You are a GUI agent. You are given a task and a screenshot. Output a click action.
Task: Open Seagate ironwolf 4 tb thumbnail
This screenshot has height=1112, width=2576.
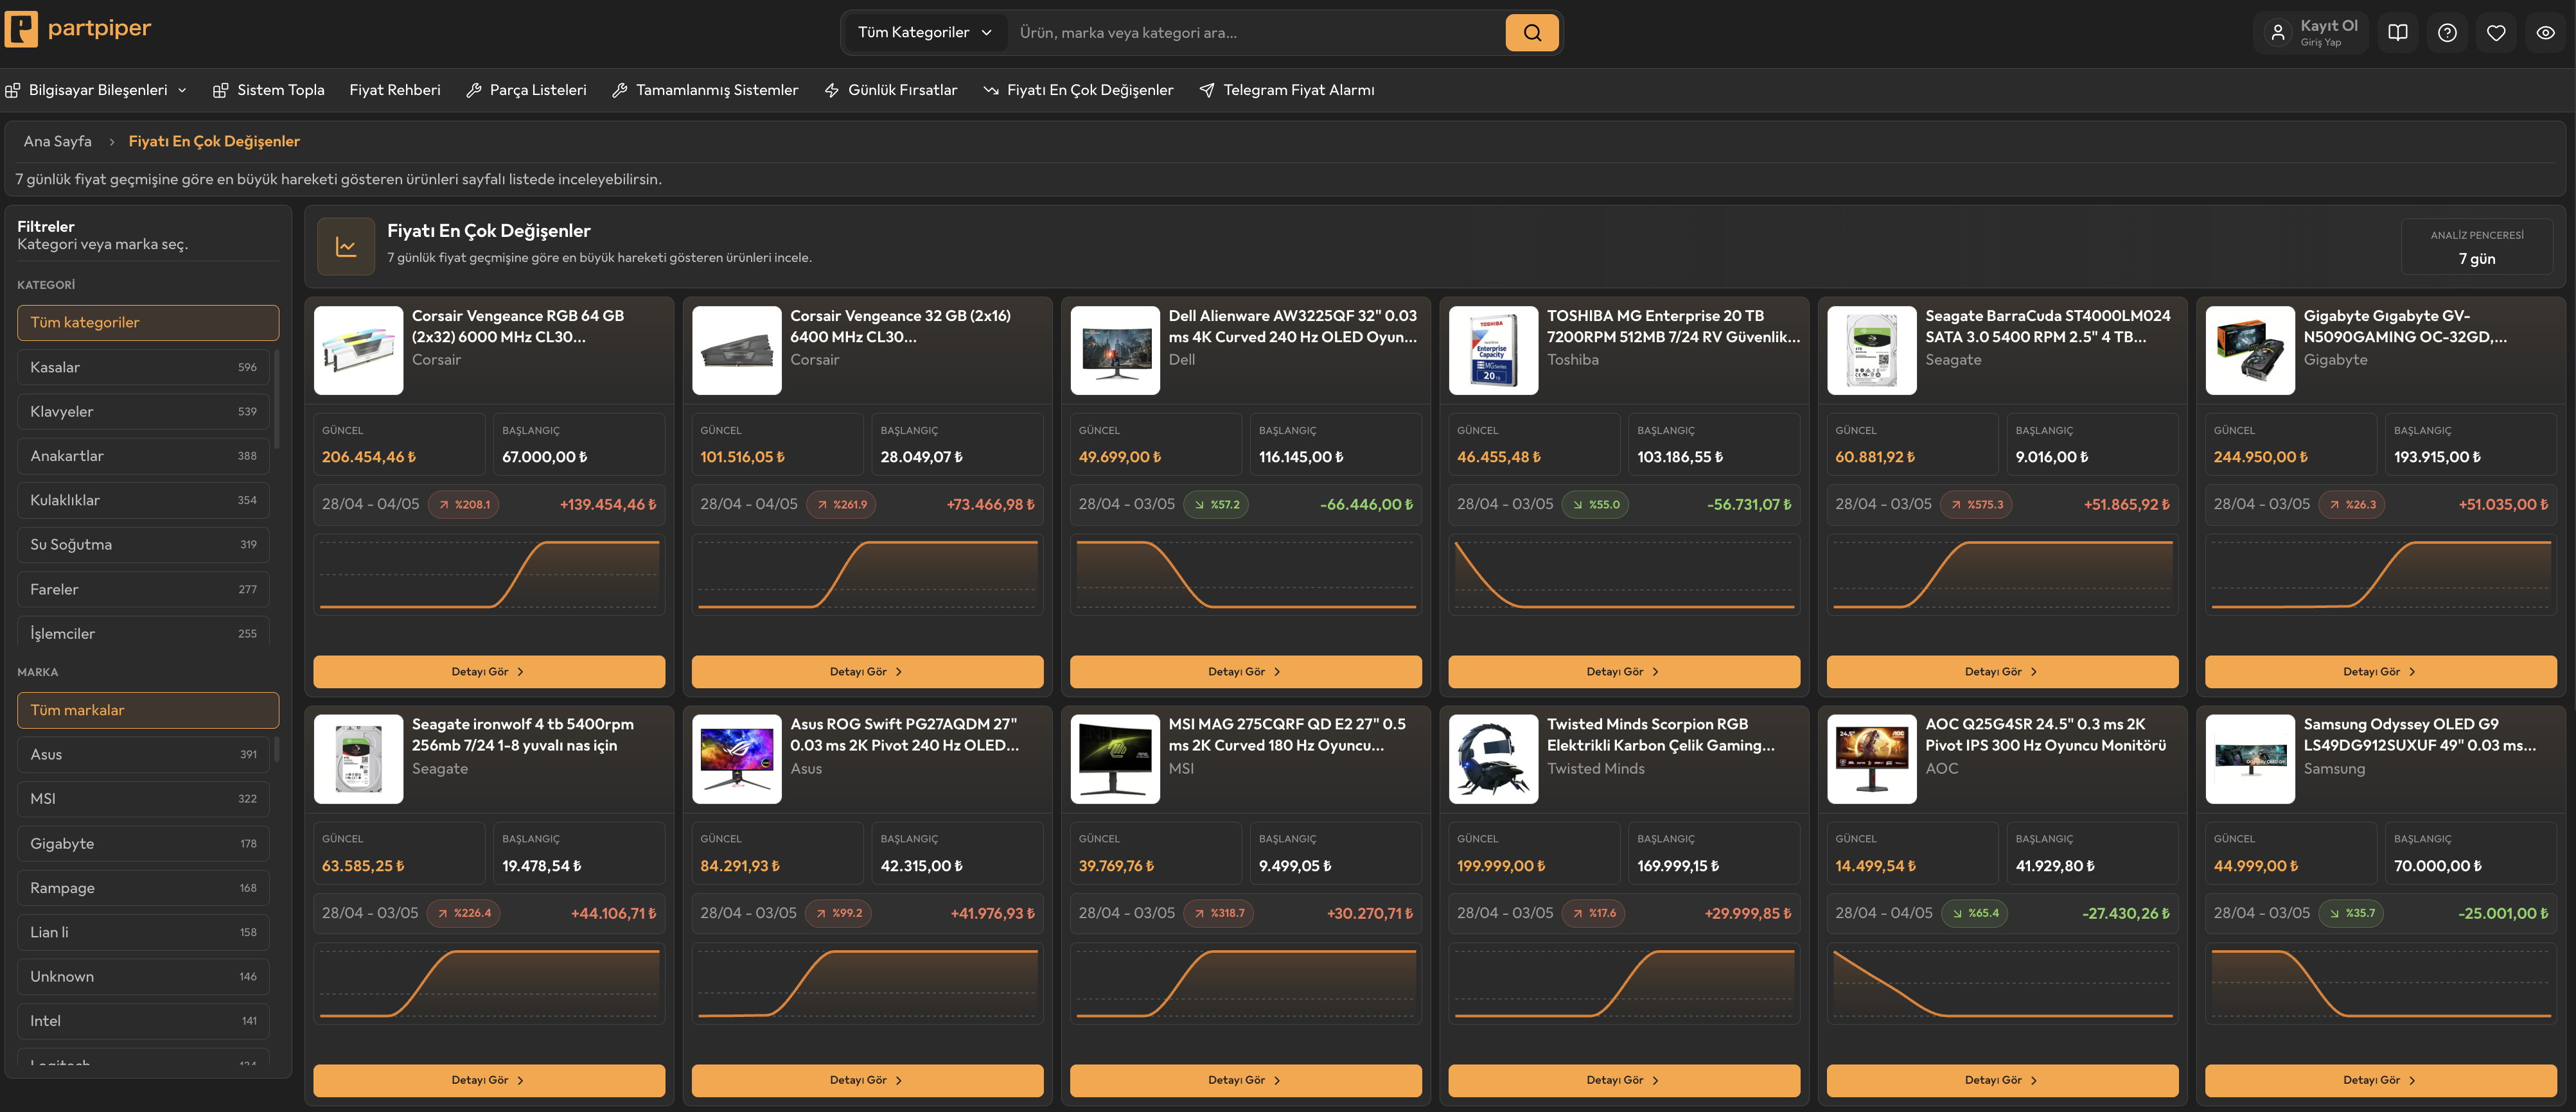tap(358, 760)
